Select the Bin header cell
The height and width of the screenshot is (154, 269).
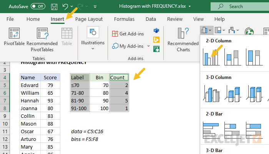99,77
